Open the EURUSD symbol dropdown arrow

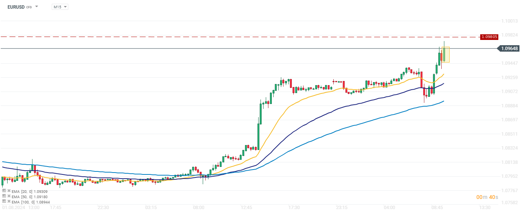[37, 7]
